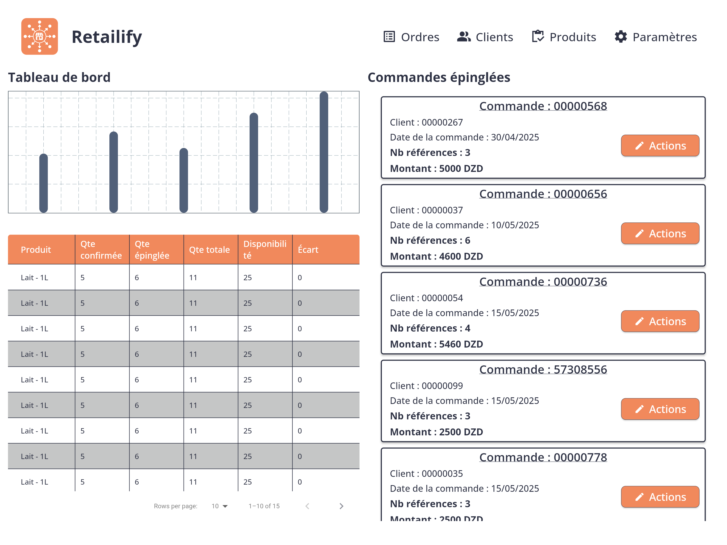Image resolution: width=727 pixels, height=545 pixels.
Task: Click the tallest bar in chart
Action: tap(324, 152)
